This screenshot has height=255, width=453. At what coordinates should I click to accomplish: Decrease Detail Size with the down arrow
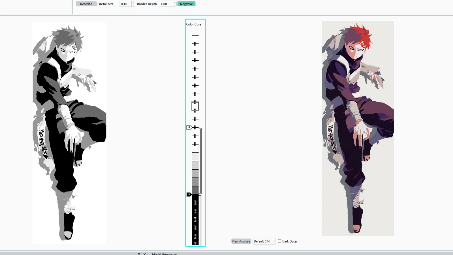[133, 5]
